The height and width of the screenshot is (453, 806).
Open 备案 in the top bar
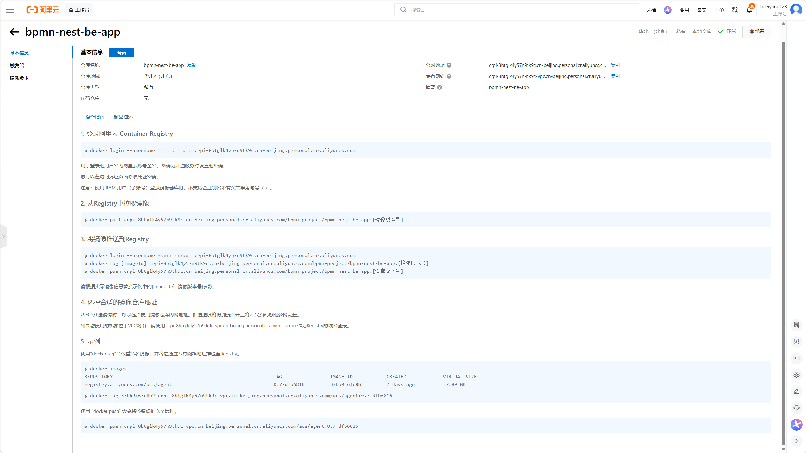coord(702,10)
